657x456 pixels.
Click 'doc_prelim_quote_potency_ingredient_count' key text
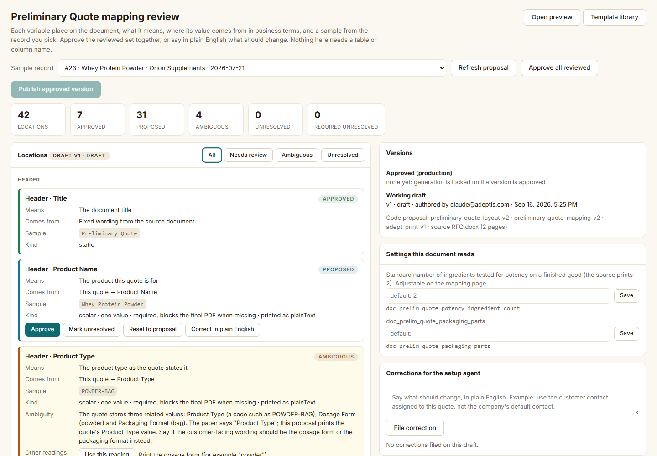tap(453, 308)
